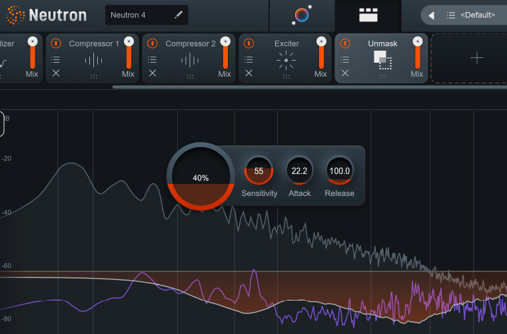The height and width of the screenshot is (334, 507).
Task: Open Exciter presets list icon
Action: pyautogui.click(x=249, y=59)
